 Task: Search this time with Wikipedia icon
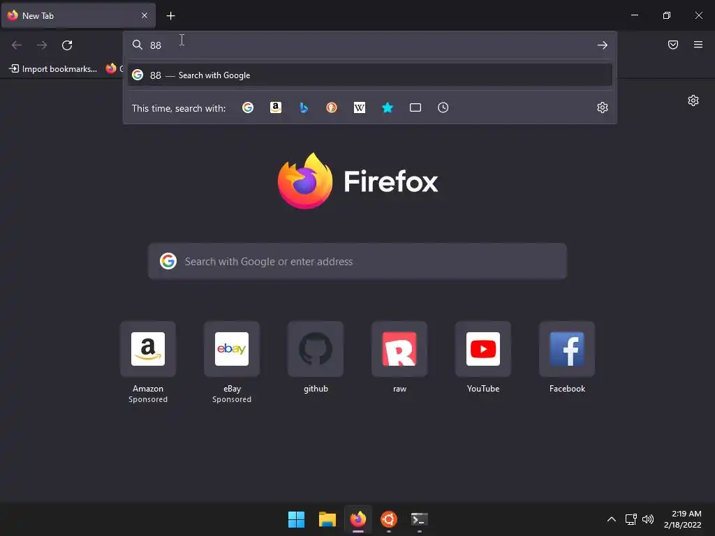tap(360, 107)
